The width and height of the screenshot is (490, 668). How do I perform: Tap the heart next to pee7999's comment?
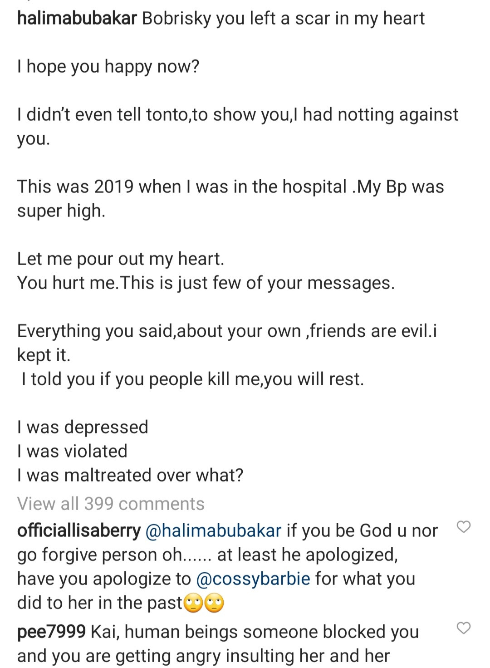click(x=463, y=628)
